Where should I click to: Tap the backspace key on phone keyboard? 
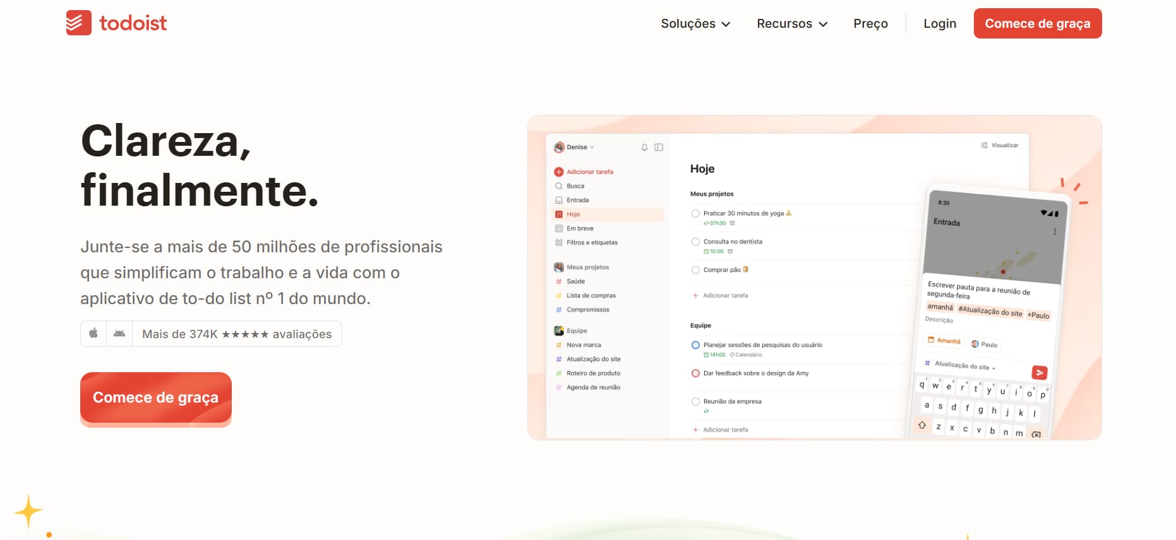tap(1036, 434)
